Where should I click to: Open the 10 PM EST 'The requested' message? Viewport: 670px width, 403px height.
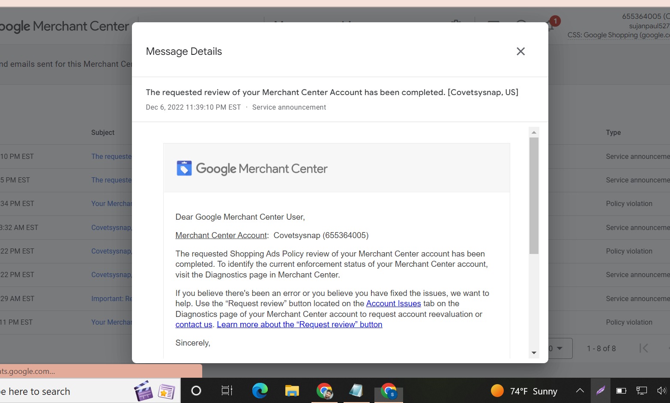click(111, 157)
